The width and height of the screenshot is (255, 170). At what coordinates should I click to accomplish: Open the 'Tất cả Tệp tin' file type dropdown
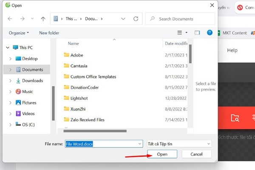pos(179,144)
